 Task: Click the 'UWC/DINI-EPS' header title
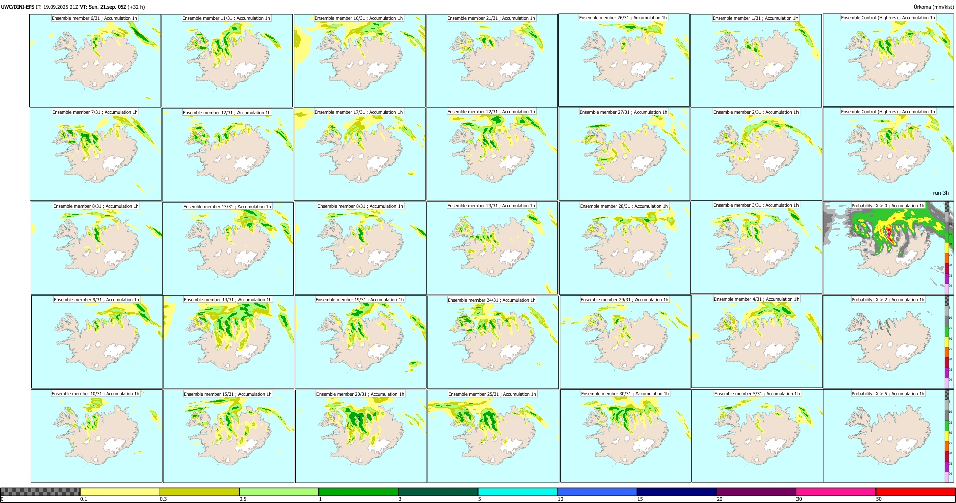click(18, 7)
